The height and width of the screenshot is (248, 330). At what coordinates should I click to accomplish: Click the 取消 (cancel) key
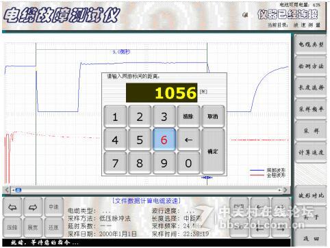click(x=213, y=116)
